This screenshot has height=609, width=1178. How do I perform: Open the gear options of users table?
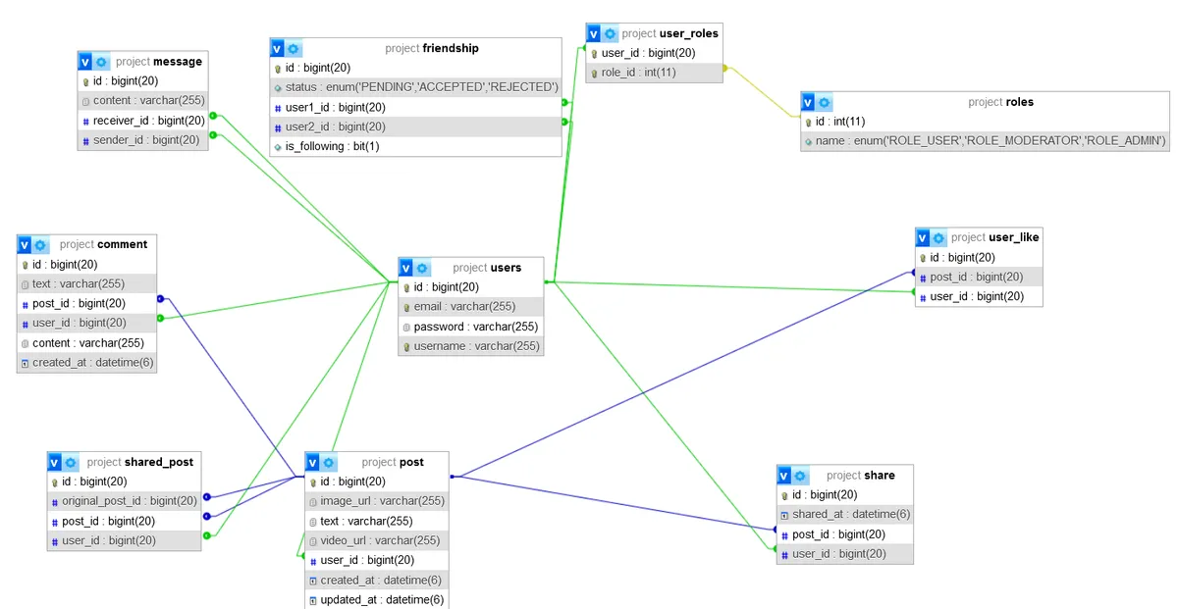pos(422,268)
